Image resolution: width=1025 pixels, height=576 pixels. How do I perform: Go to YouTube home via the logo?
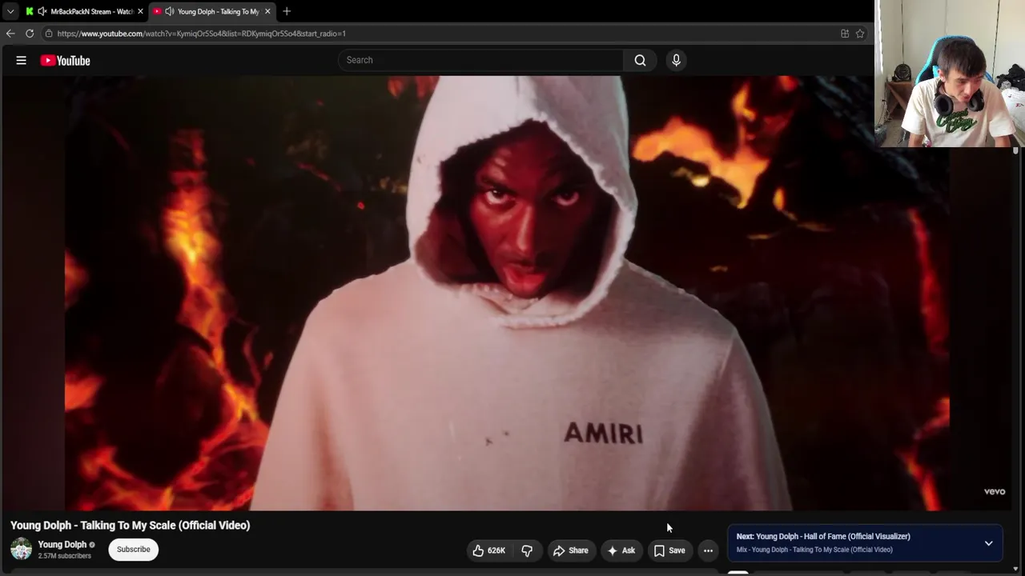pyautogui.click(x=65, y=61)
